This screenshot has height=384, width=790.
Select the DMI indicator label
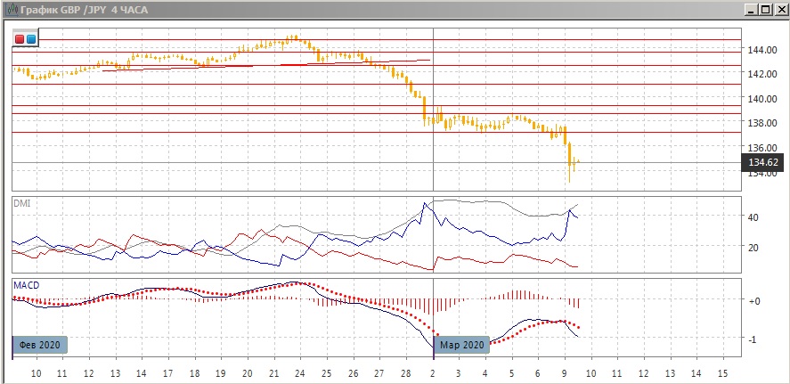(21, 203)
